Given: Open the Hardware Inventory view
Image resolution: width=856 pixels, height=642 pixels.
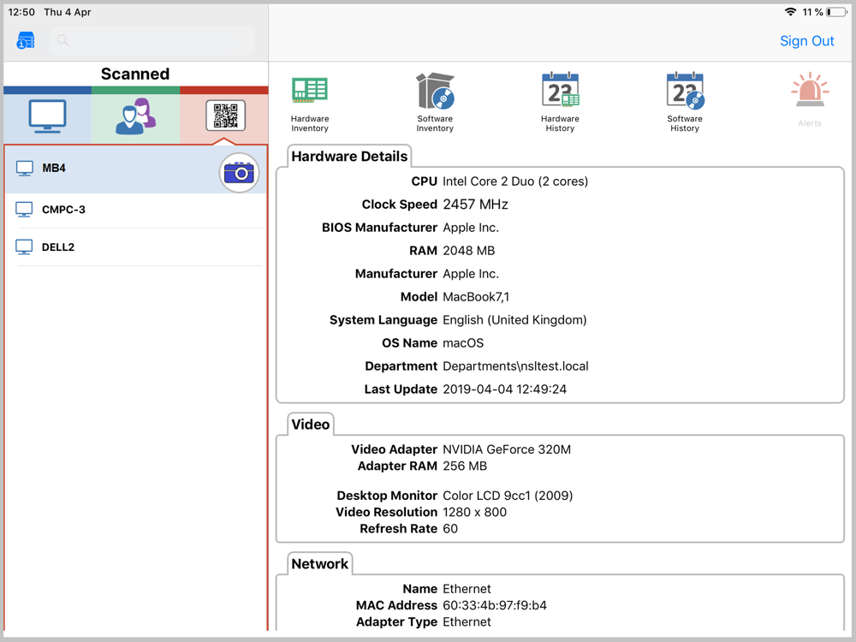Looking at the screenshot, I should click(x=310, y=104).
